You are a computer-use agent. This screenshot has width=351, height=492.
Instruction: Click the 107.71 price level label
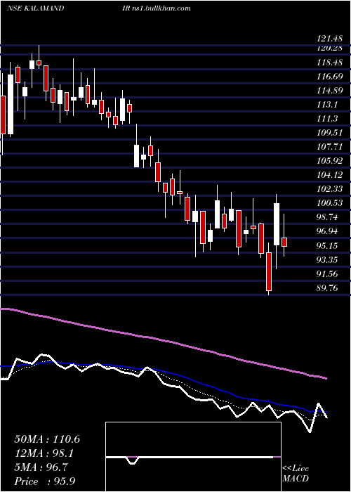coord(329,147)
